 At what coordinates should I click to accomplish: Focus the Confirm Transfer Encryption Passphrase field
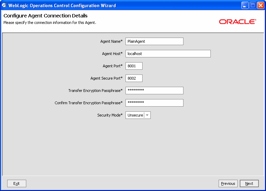click(154, 103)
